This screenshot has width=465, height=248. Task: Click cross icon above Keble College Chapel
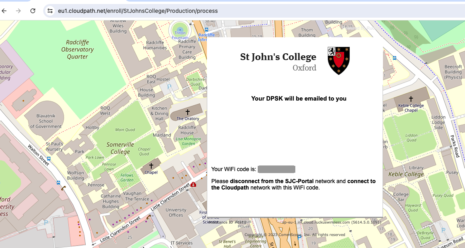411,99
